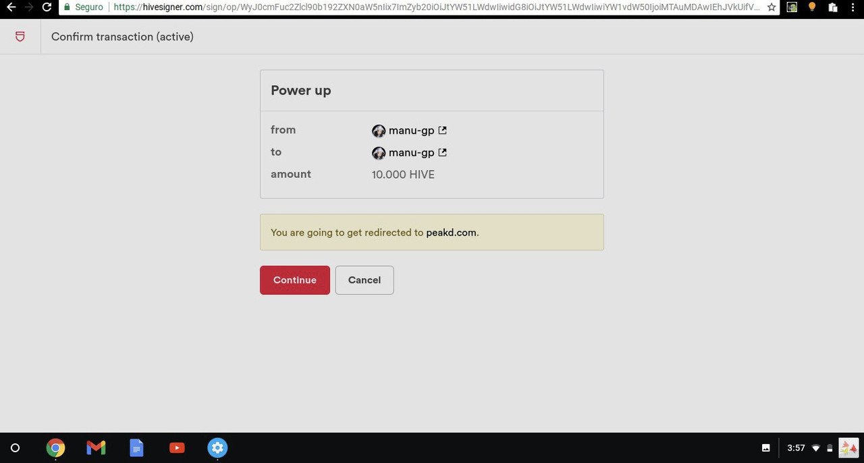Click the 'Power up' card title
864x463 pixels.
tap(301, 90)
